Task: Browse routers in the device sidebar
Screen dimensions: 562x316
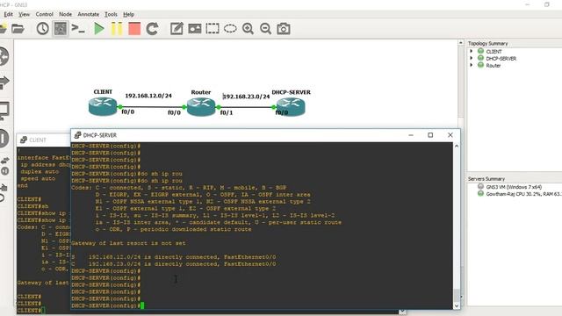Action: click(x=4, y=56)
